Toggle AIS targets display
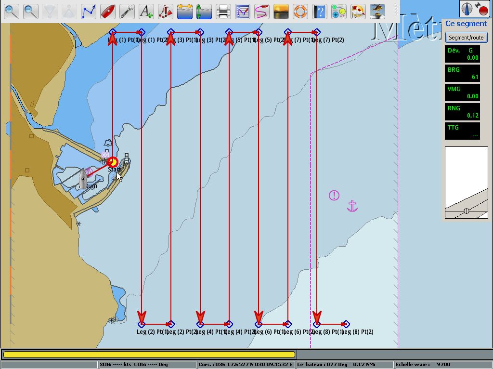Viewport: 493px width, 369px height. coord(166,12)
